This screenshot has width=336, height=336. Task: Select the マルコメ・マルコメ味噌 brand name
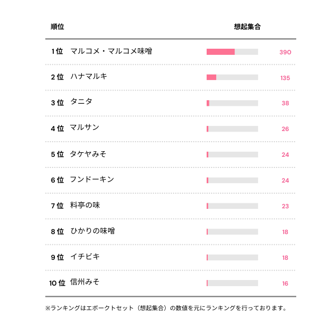pos(111,51)
